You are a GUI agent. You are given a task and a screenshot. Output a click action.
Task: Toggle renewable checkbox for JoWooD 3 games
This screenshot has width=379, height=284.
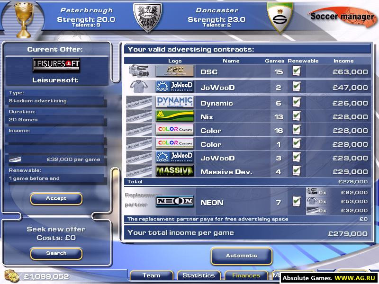297,157
